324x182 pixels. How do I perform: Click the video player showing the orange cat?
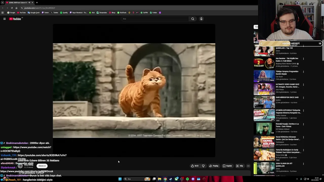click(x=134, y=90)
